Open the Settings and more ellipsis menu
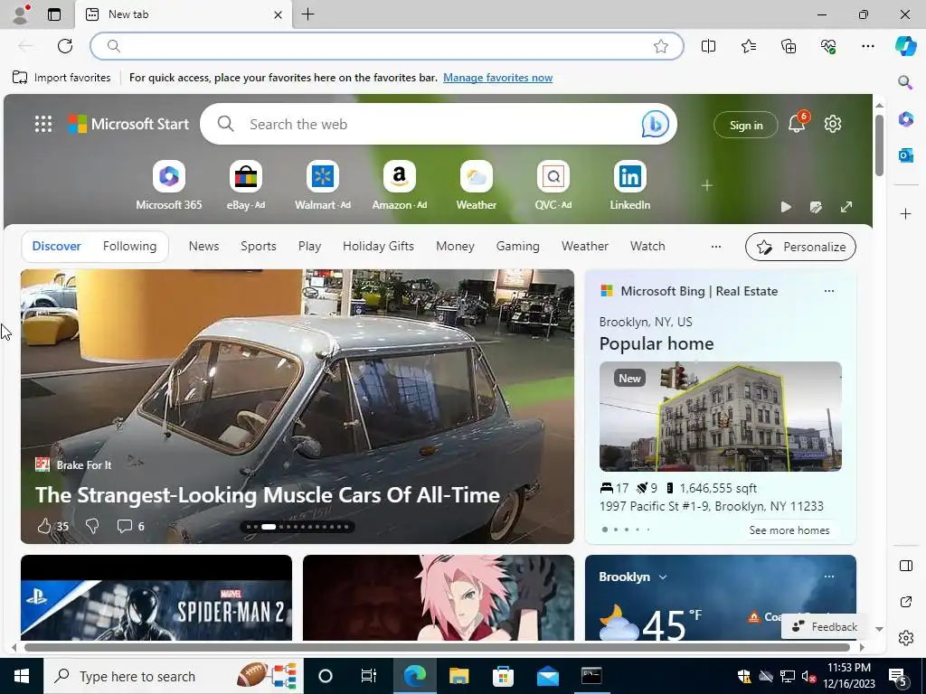This screenshot has width=926, height=694. 867,46
